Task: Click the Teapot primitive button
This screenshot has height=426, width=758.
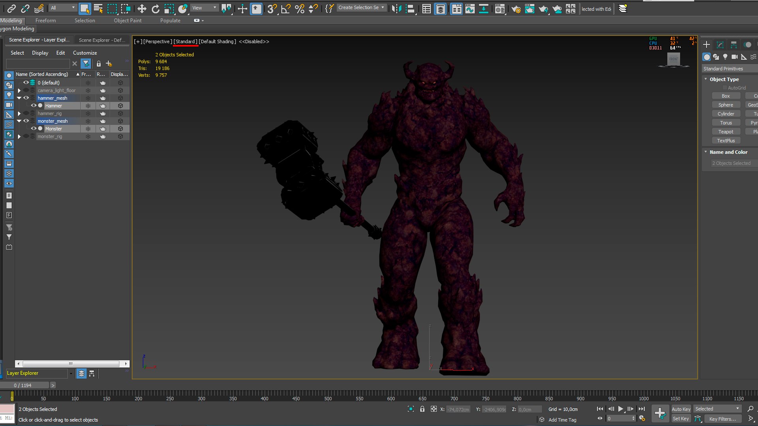Action: click(x=726, y=132)
